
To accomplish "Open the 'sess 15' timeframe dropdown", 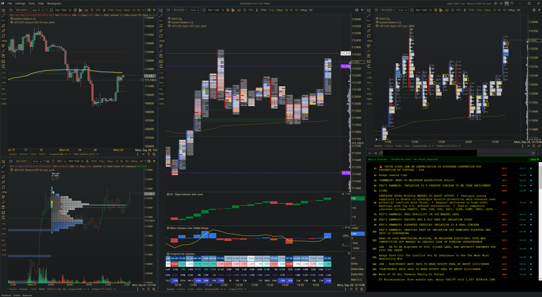I will tap(38, 10).
